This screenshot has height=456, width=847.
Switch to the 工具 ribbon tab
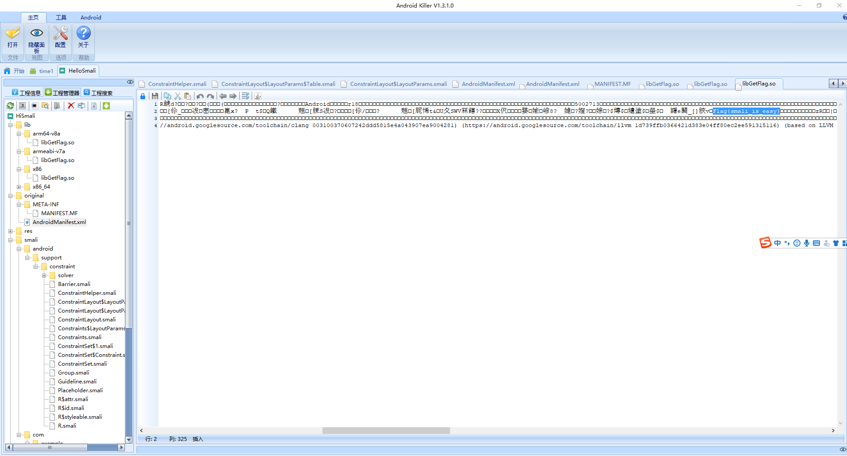[x=61, y=18]
